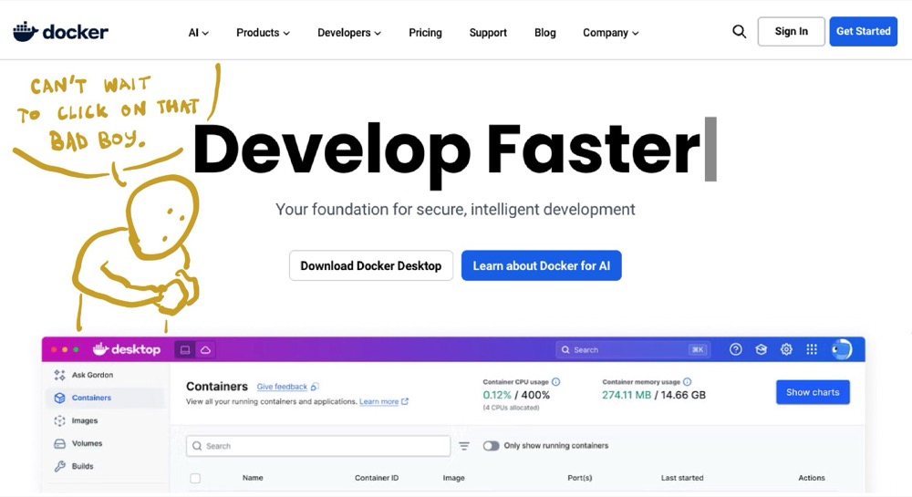Select Containers in the Desktop sidebar
912x497 pixels.
(105, 398)
